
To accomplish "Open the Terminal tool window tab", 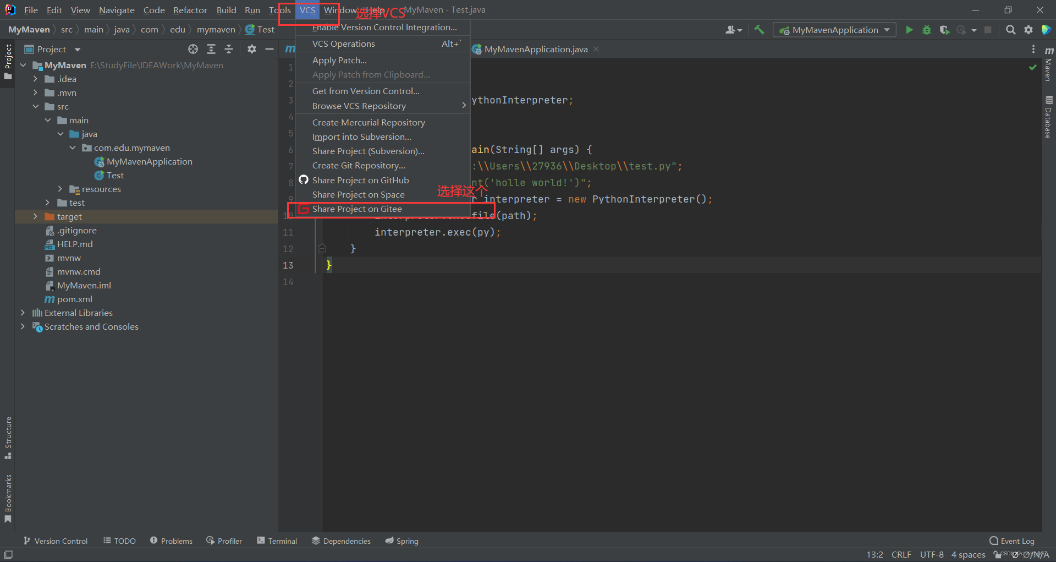I will pyautogui.click(x=277, y=541).
